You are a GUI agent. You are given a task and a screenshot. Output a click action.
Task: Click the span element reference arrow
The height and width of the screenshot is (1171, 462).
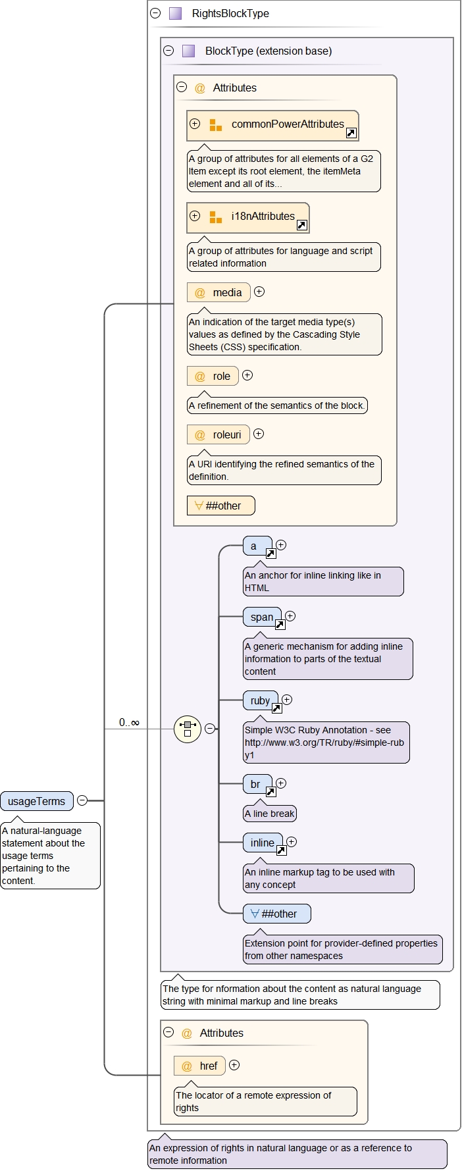tap(280, 625)
